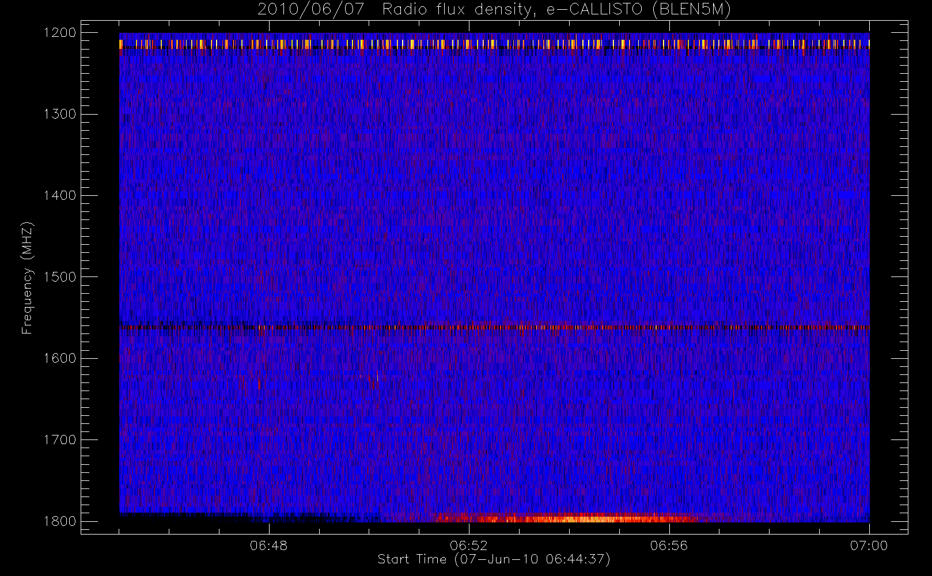The height and width of the screenshot is (576, 932).
Task: Click the 07:00 time tick label
Action: coord(869,545)
